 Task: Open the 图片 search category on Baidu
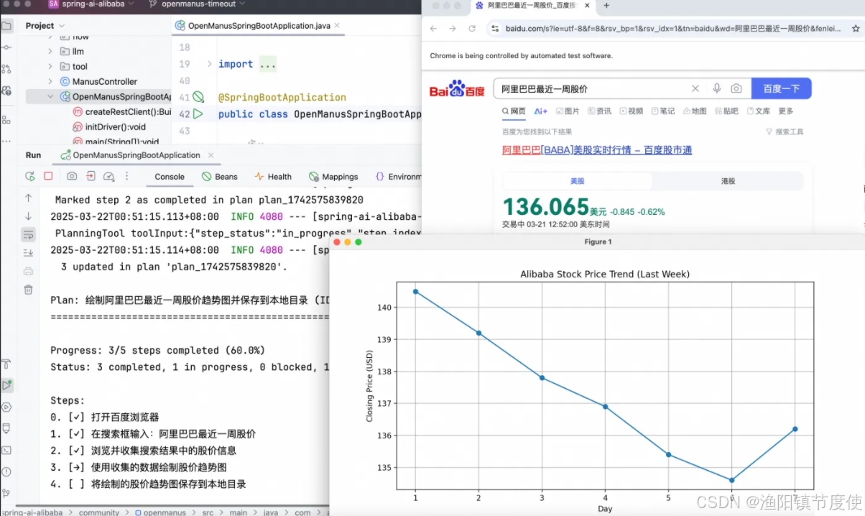[566, 111]
